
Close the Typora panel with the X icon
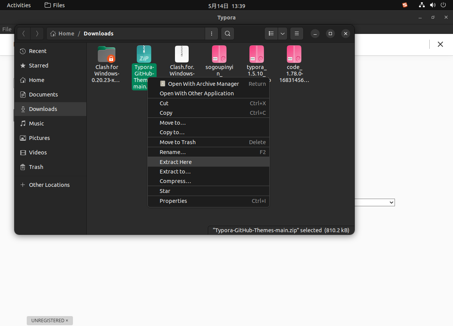tap(440, 44)
